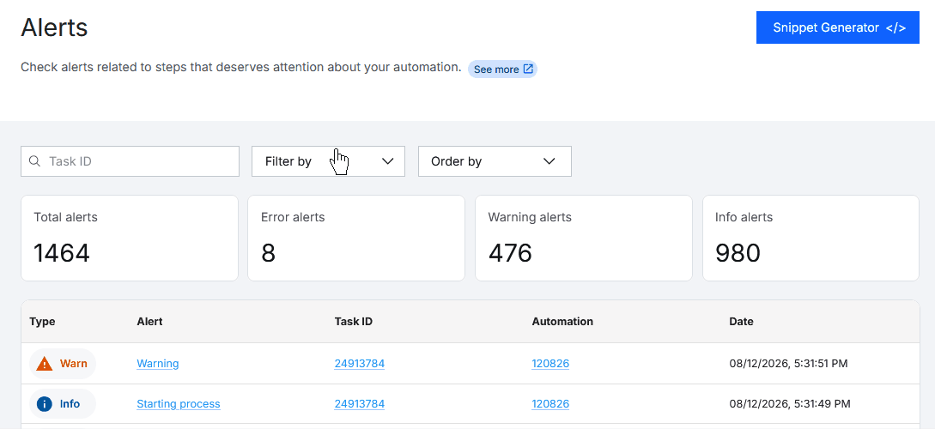935x429 pixels.
Task: Expand the Order by dropdown
Action: coord(495,161)
